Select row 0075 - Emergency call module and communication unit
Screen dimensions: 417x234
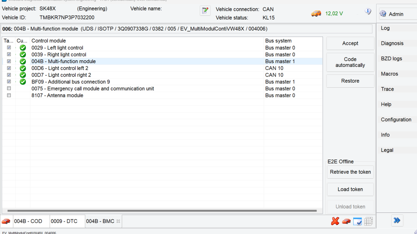162,89
